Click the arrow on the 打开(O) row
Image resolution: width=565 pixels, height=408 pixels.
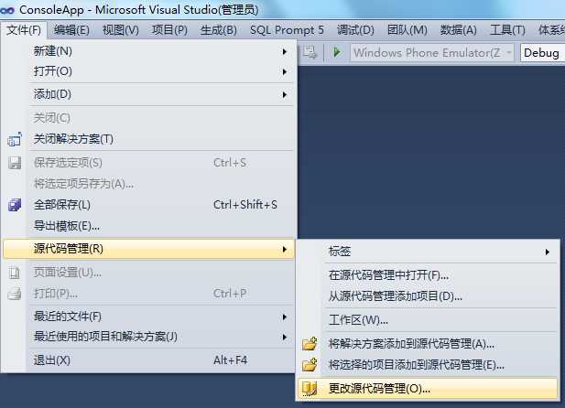pyautogui.click(x=284, y=71)
